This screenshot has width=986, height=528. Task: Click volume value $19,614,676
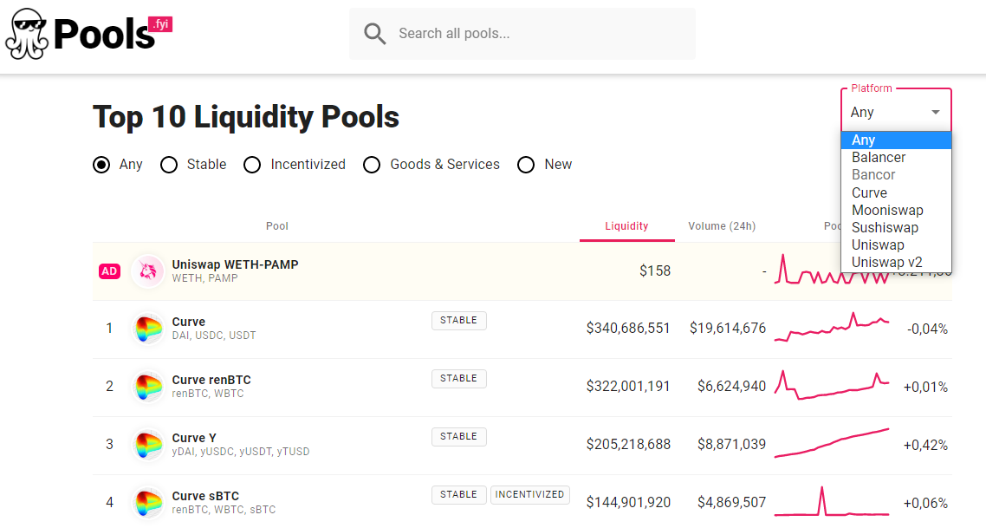pyautogui.click(x=728, y=329)
